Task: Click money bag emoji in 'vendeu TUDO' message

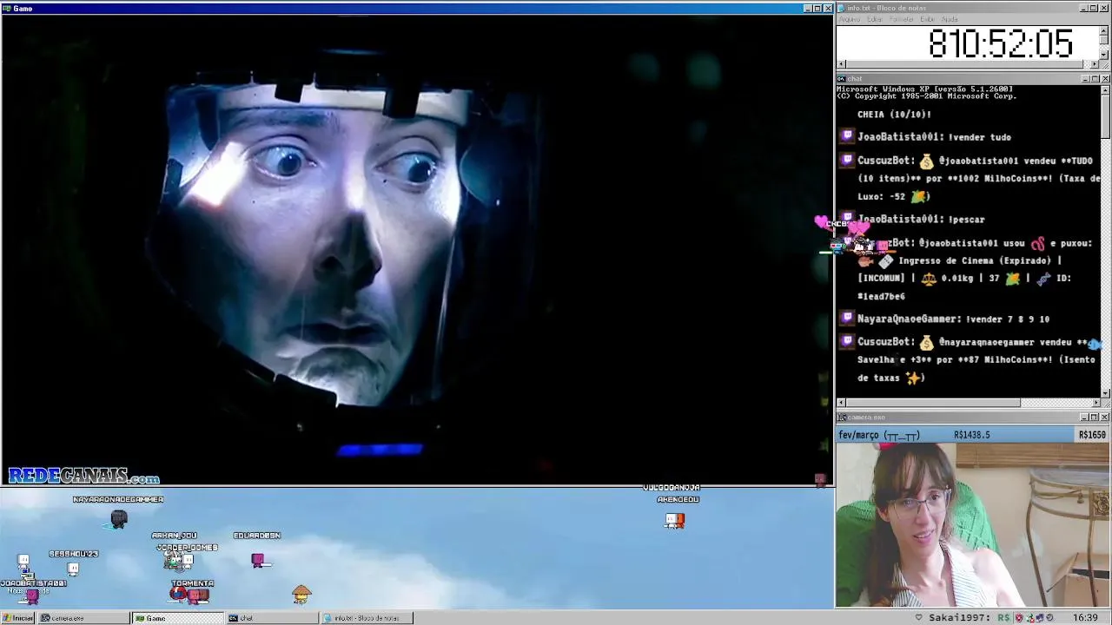Action: [x=926, y=161]
